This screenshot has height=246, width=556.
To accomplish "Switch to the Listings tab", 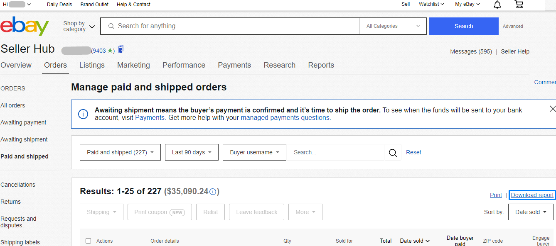I will click(x=92, y=65).
